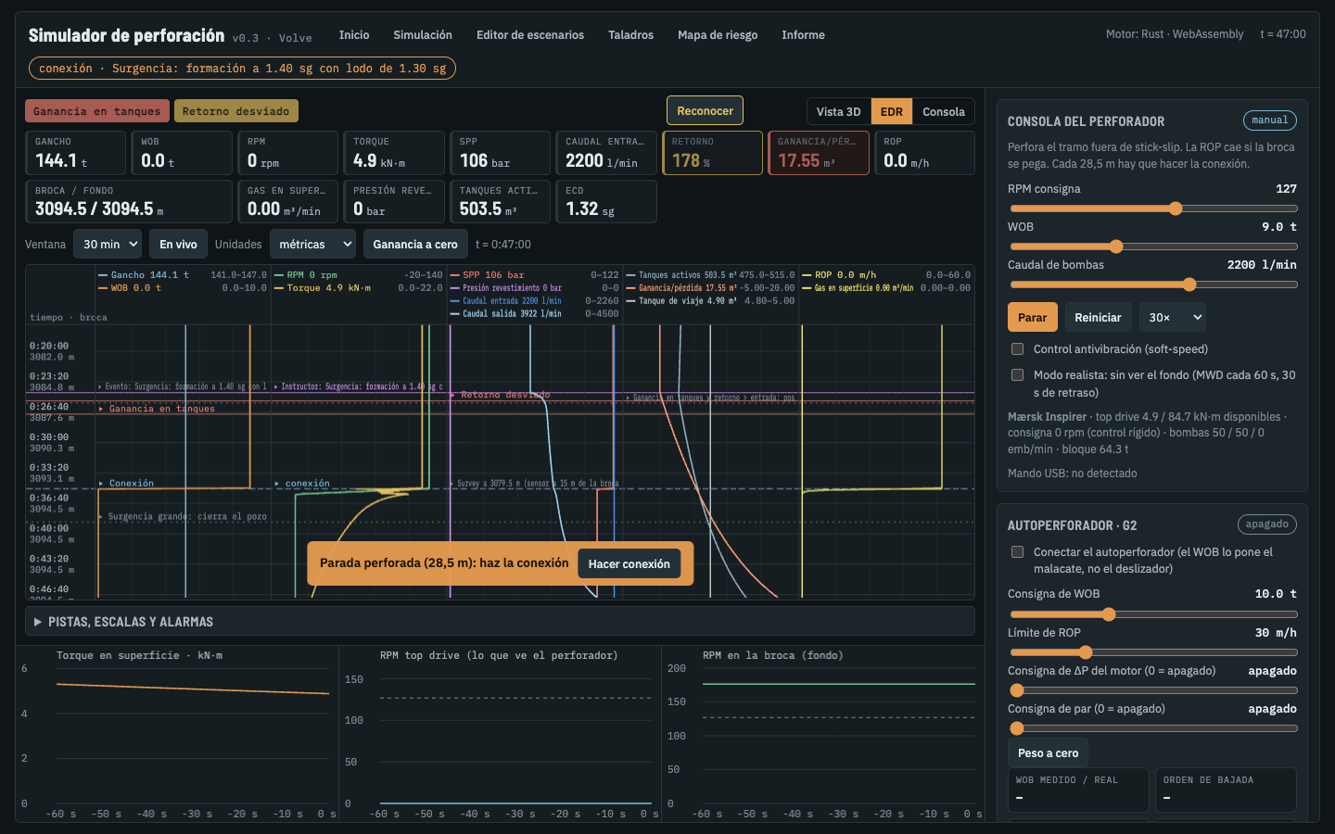Select the ECD 1.32 sg readout
This screenshot has width=1335, height=834.
coord(606,202)
